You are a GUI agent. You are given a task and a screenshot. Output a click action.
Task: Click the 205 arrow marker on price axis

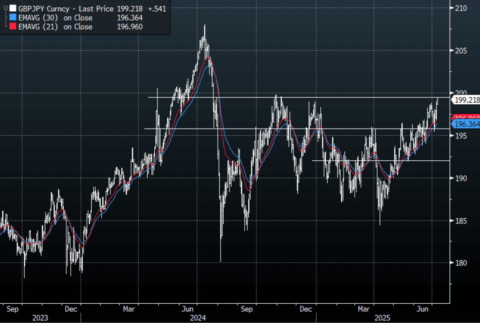(x=450, y=51)
